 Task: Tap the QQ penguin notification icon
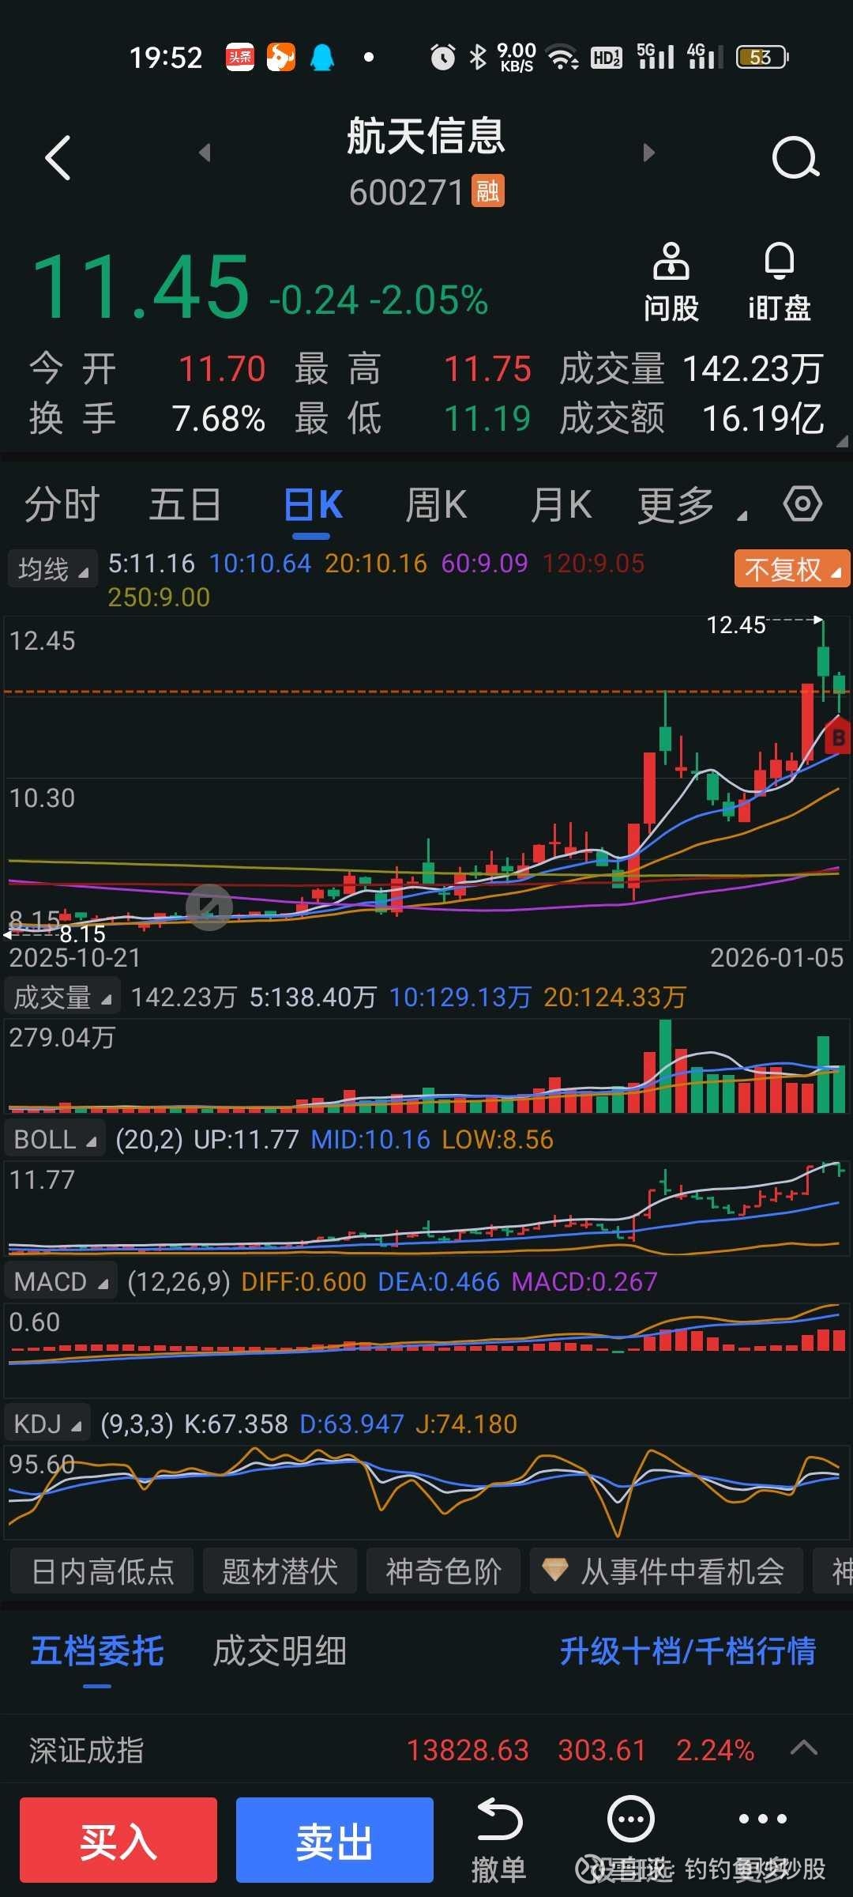pos(322,57)
